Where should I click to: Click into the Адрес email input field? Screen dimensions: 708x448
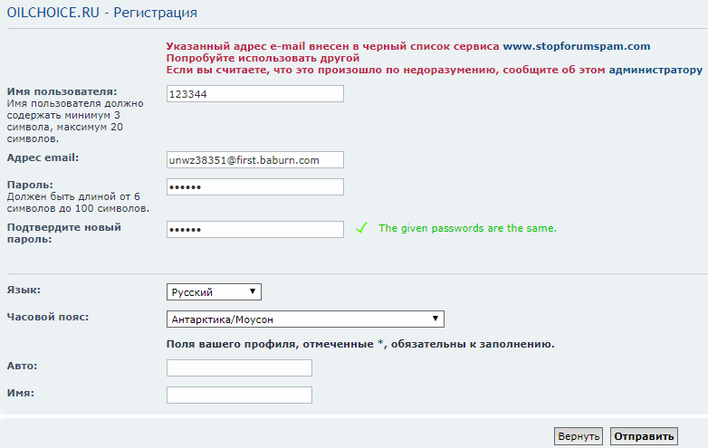point(255,159)
